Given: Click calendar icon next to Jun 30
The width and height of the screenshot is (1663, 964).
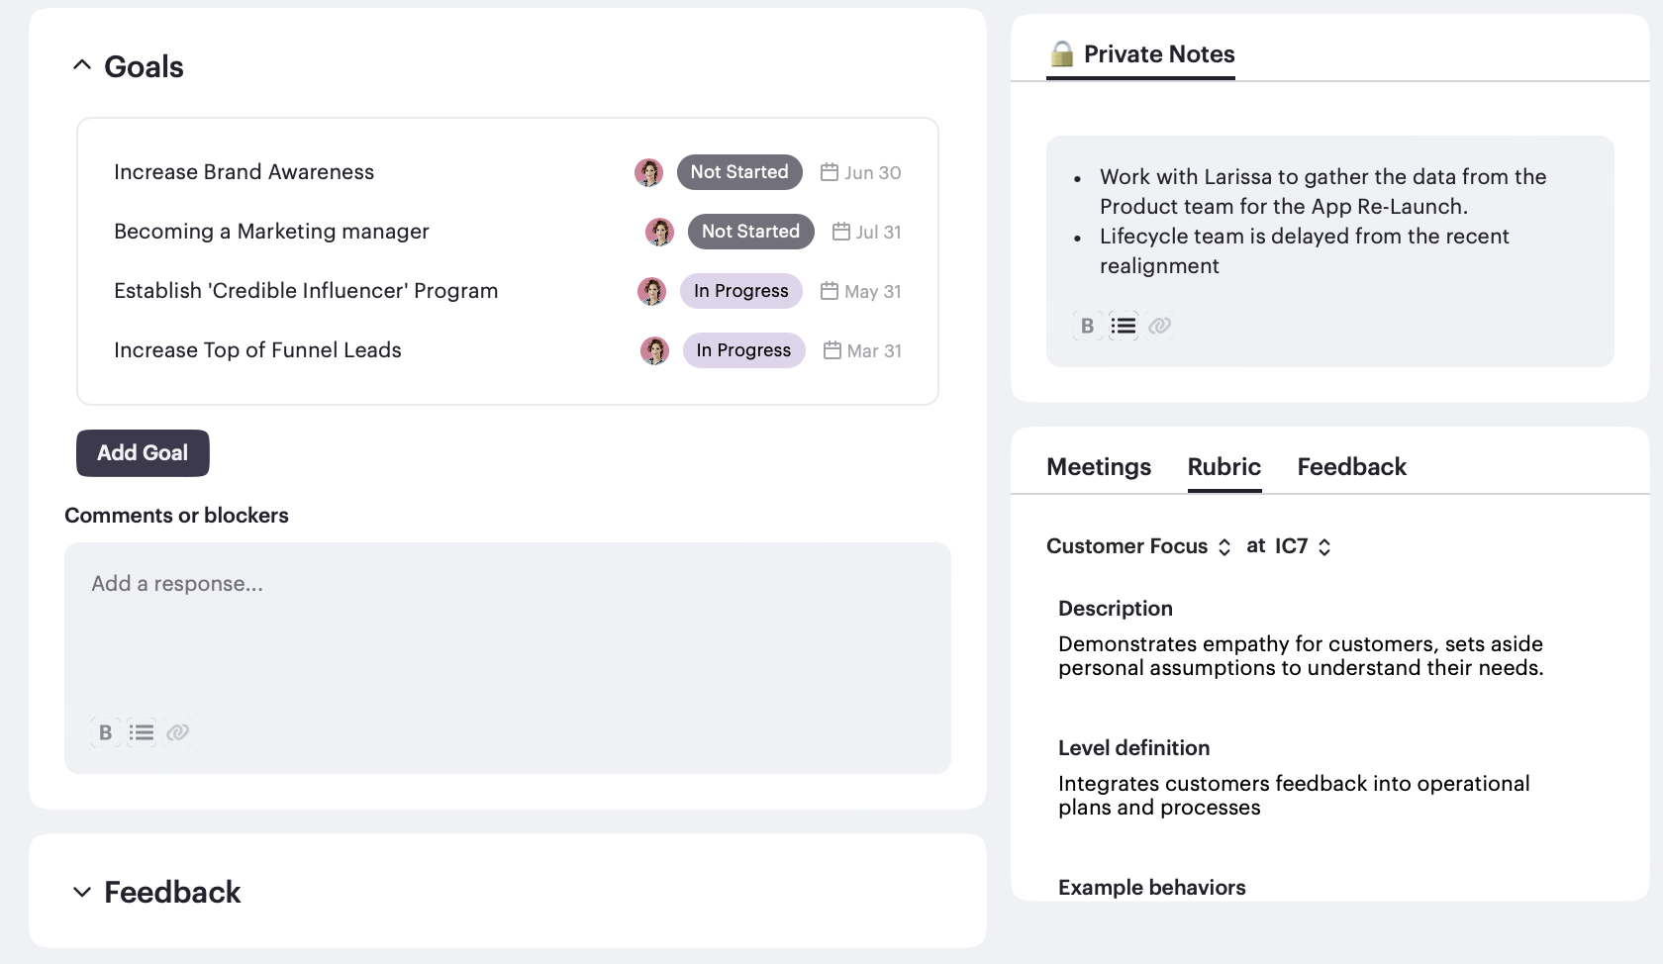Looking at the screenshot, I should 830,172.
